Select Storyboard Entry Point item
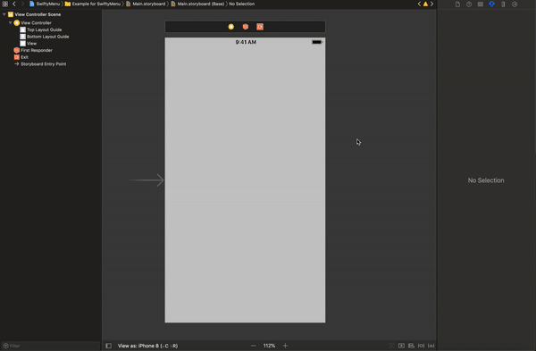536x351 pixels. click(x=40, y=64)
